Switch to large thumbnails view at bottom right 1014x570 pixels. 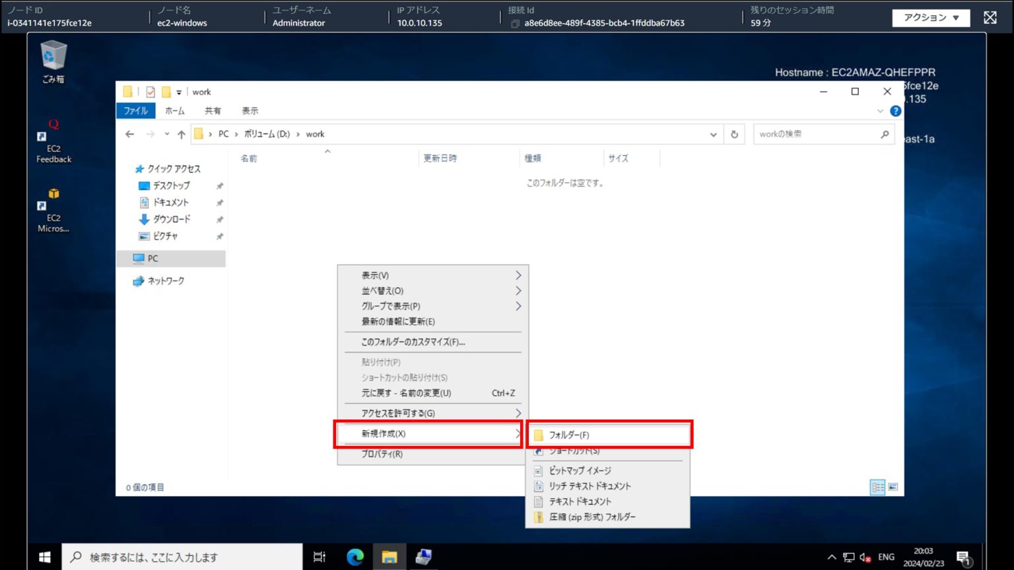point(893,487)
